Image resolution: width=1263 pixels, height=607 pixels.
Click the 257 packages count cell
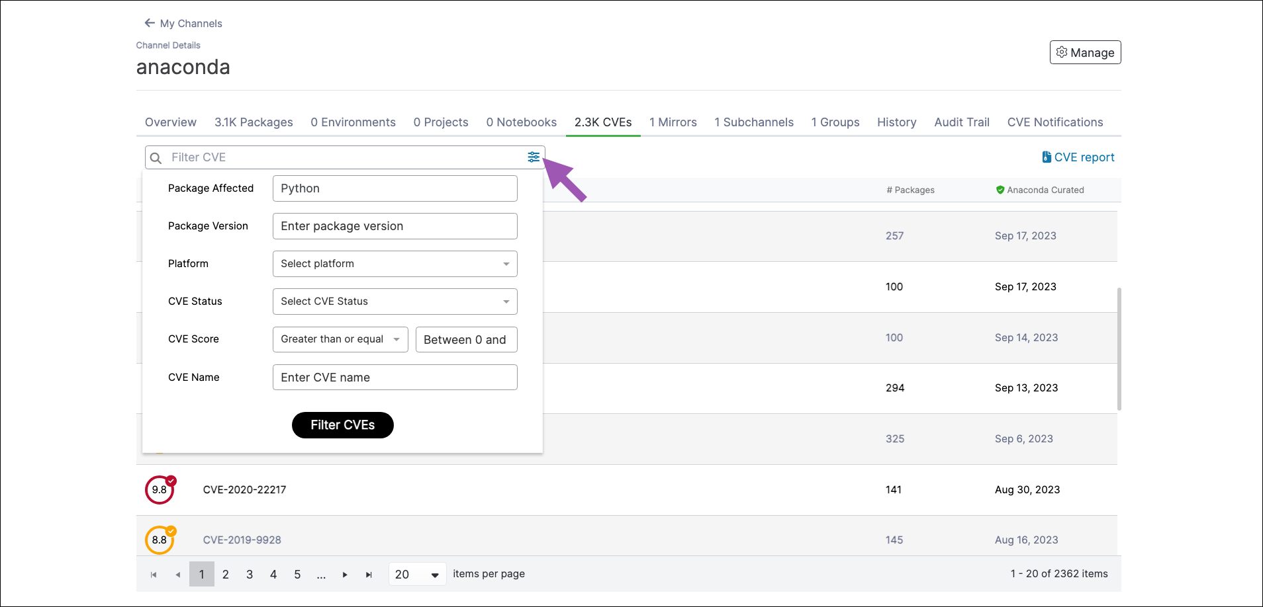point(894,236)
